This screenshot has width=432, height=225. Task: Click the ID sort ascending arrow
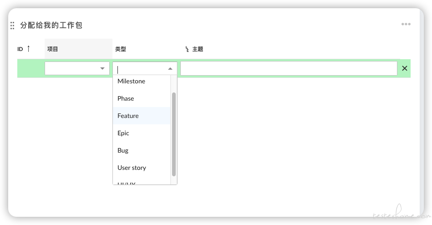28,49
